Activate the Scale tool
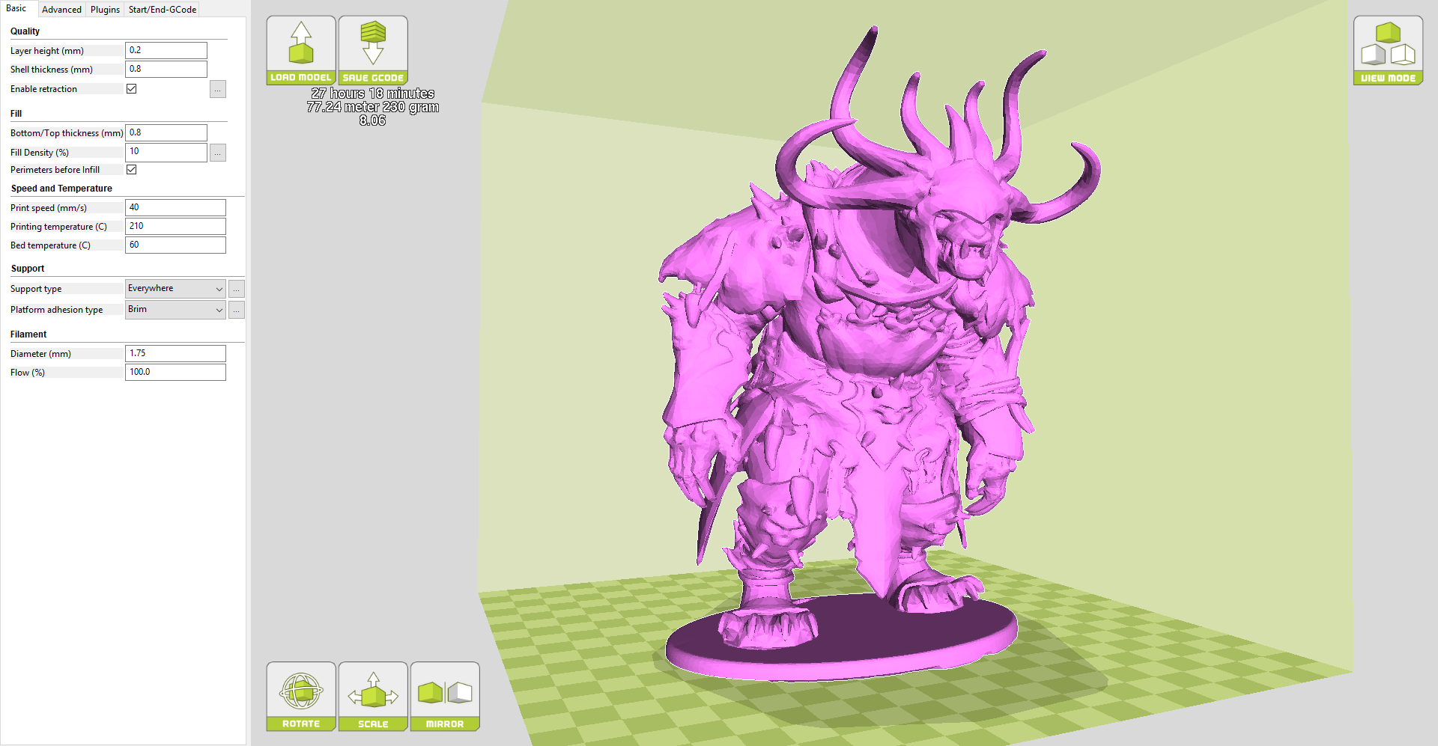Viewport: 1438px width, 746px height. tap(373, 697)
